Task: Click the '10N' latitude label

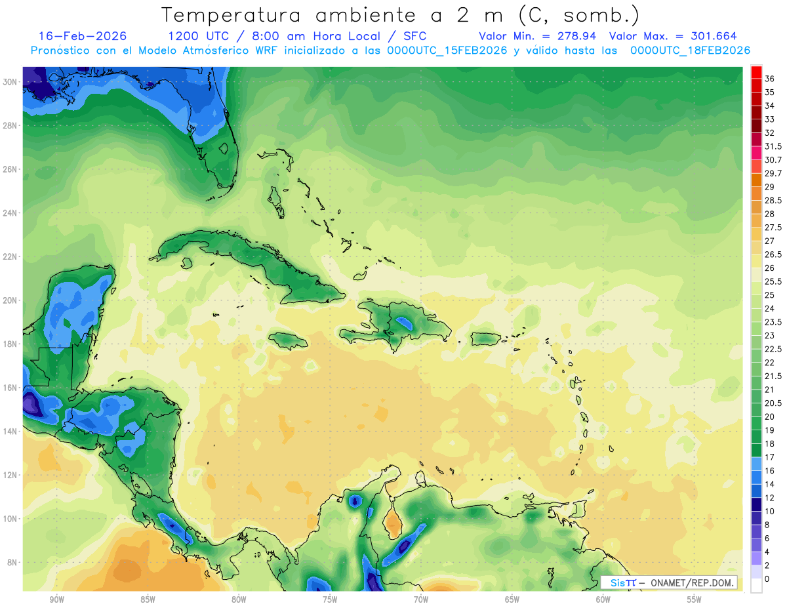Action: point(11,519)
